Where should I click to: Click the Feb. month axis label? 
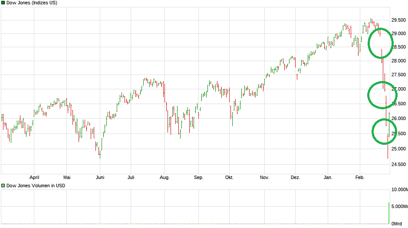pos(360,177)
